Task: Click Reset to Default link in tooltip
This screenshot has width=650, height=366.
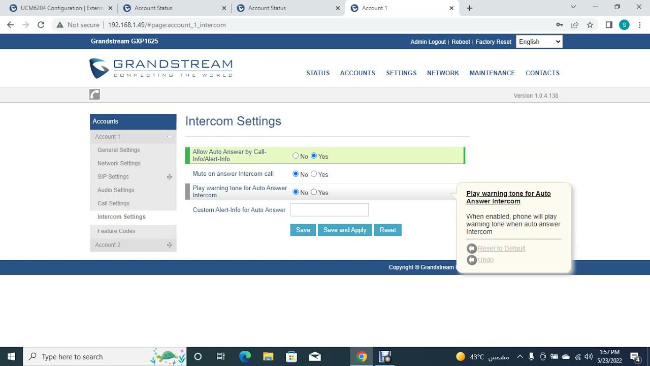Action: (x=501, y=249)
